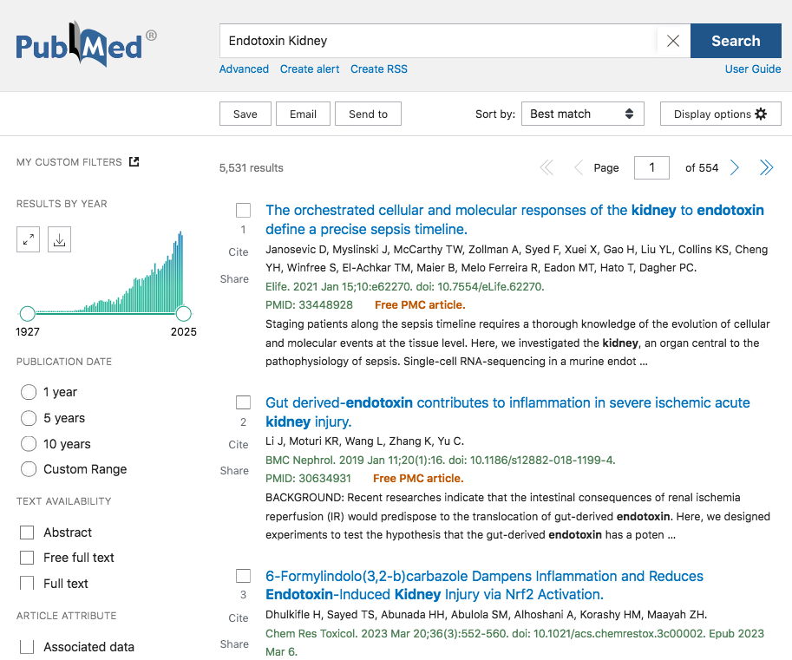
Task: Check the Abstract text availability filter
Action: 27,533
